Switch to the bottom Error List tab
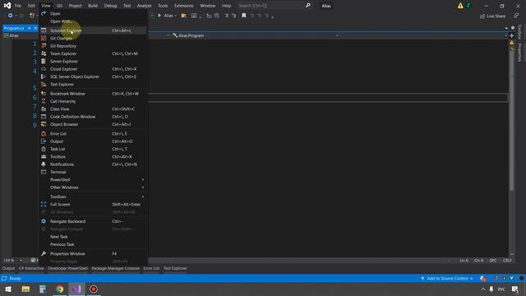 pos(151,269)
